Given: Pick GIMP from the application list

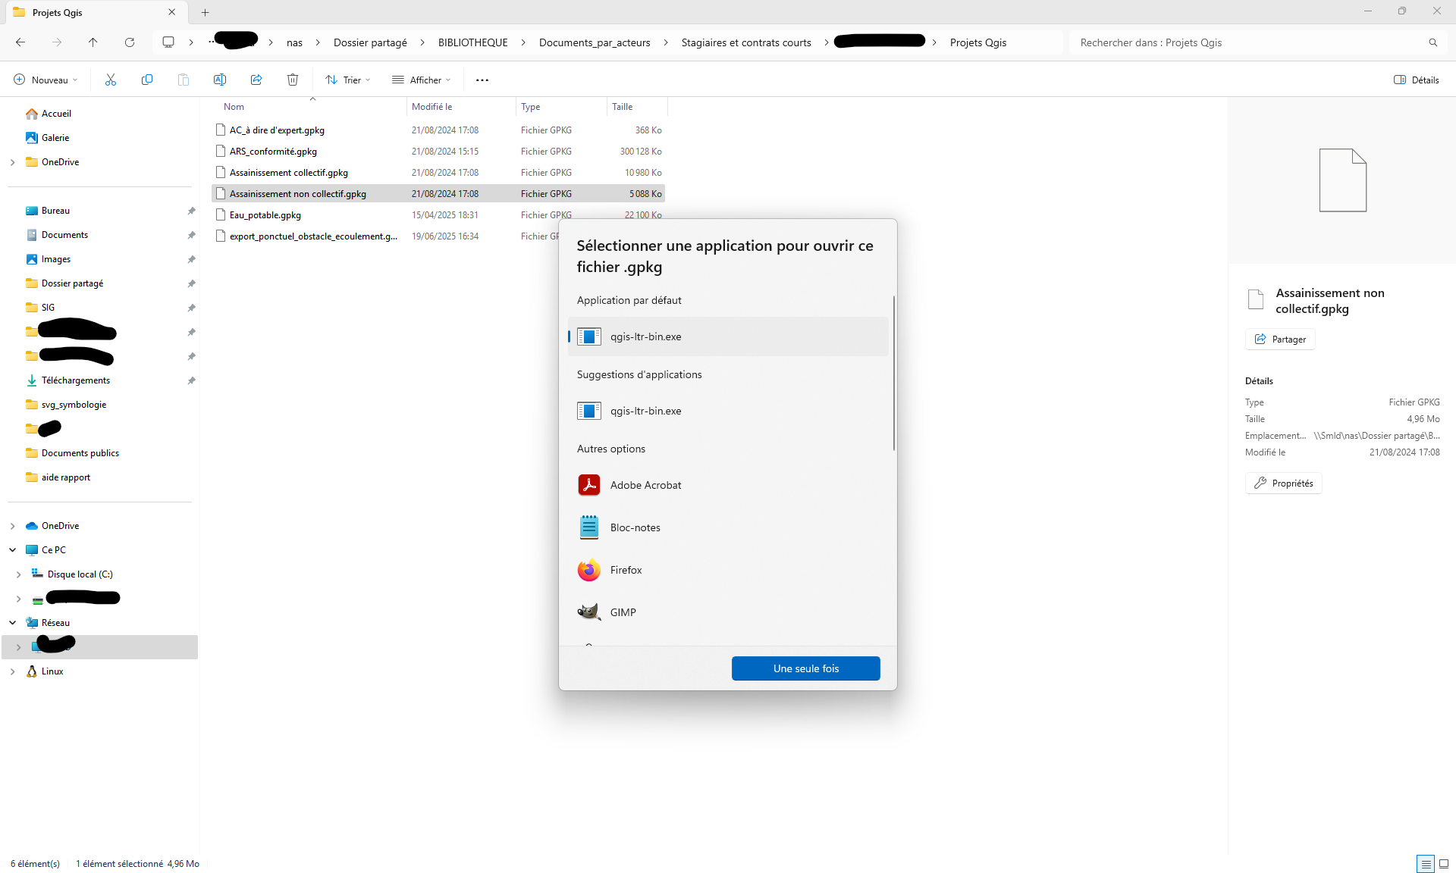Looking at the screenshot, I should [x=623, y=612].
